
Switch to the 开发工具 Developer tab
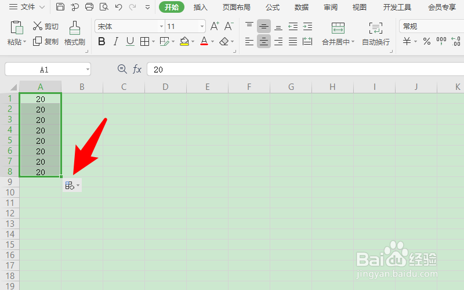(397, 7)
